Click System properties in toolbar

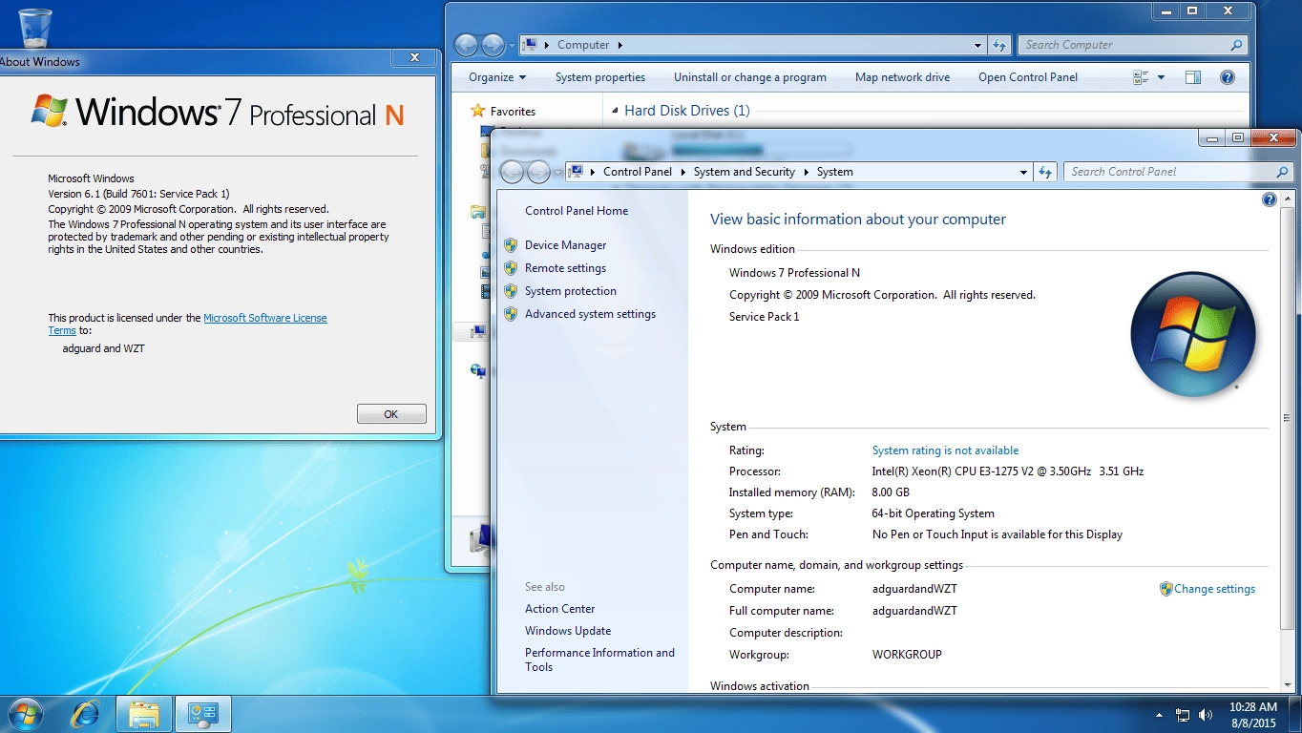click(x=600, y=77)
